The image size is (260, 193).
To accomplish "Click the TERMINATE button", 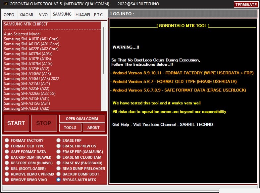I will 246,5.
